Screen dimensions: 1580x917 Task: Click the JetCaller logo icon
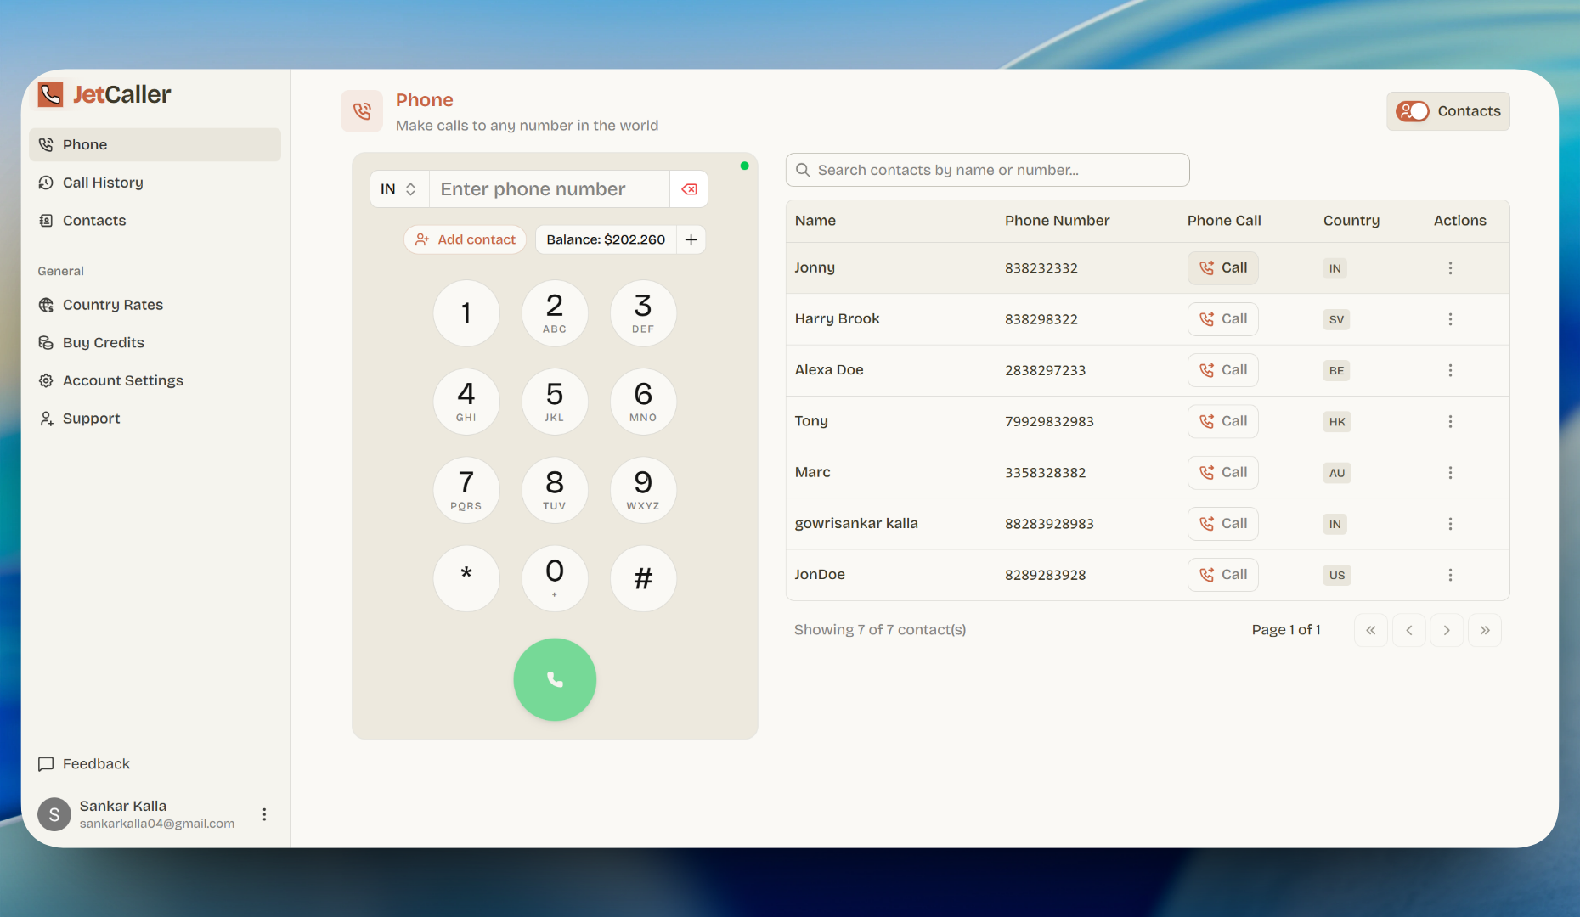coord(50,94)
